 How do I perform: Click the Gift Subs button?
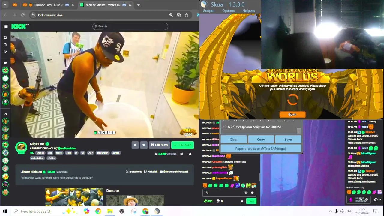159,145
